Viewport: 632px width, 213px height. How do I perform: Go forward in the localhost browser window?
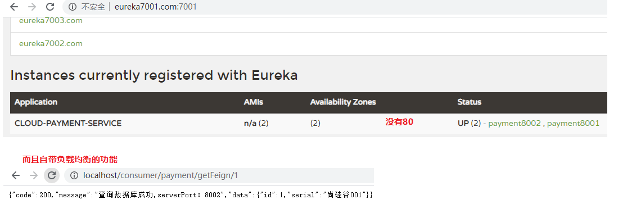pos(34,175)
